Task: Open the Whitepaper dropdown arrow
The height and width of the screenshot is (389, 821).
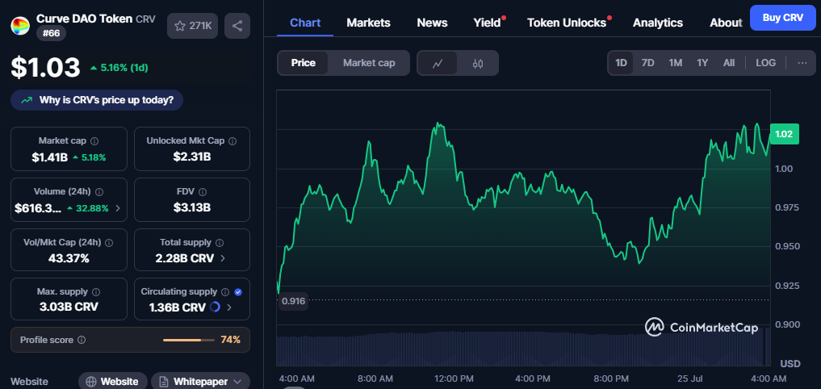Action: 237,382
